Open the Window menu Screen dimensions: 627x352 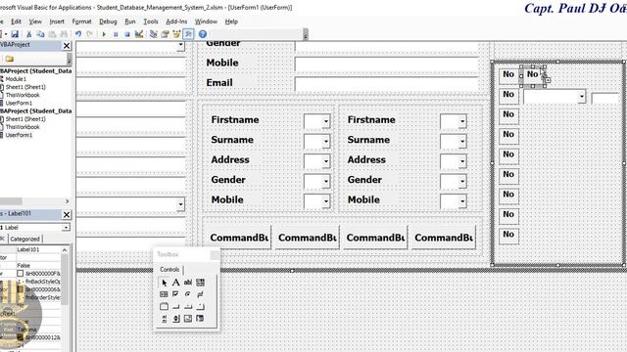click(x=206, y=22)
